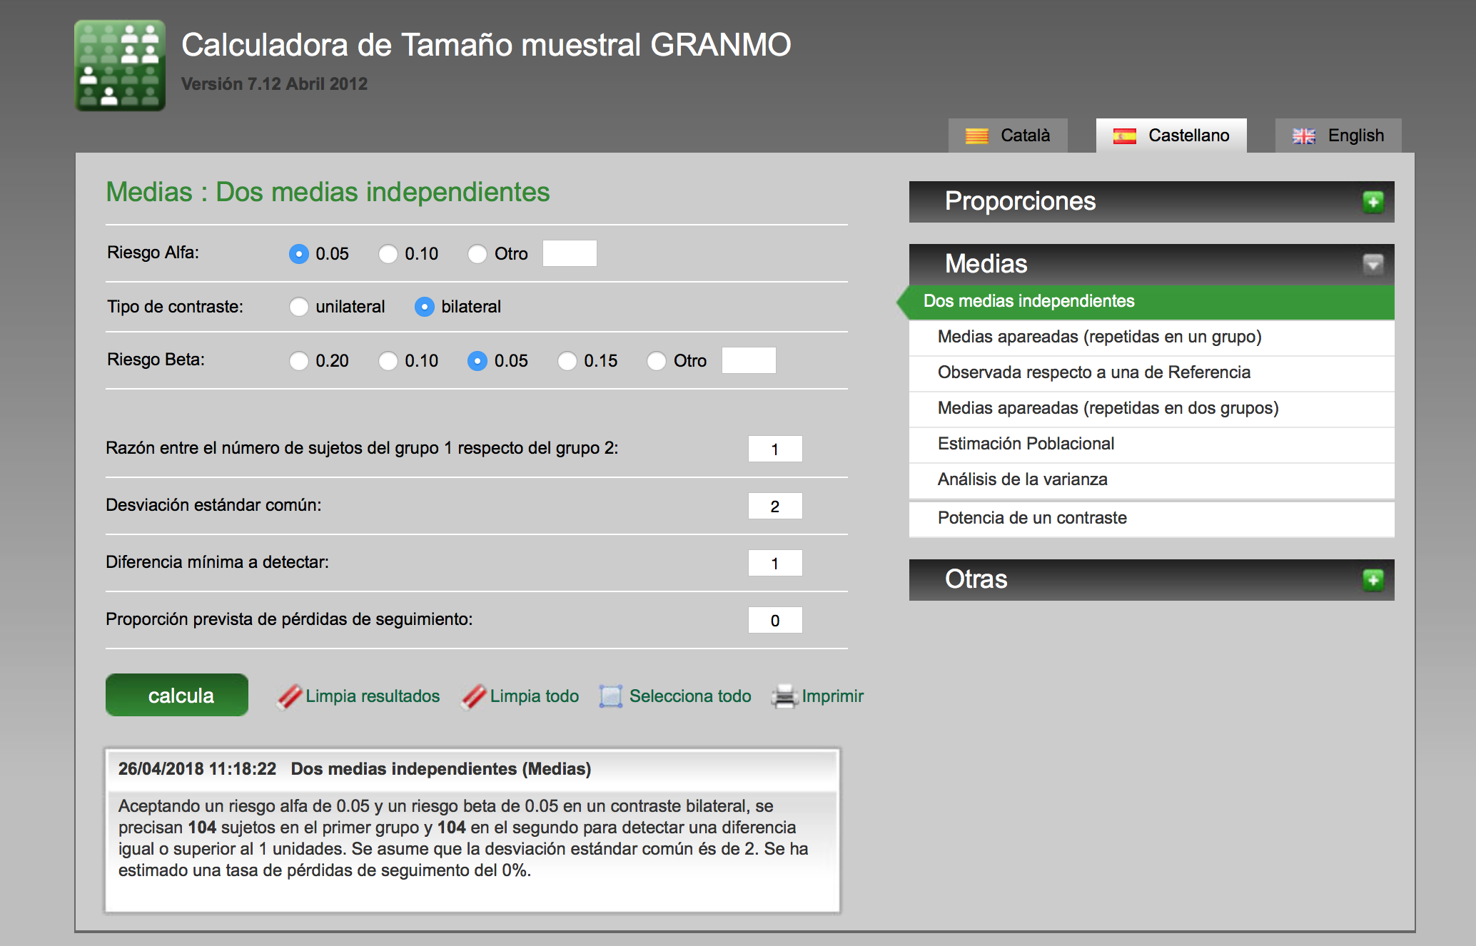This screenshot has width=1476, height=946.
Task: Expand the Otras section plus button
Action: point(1373,580)
